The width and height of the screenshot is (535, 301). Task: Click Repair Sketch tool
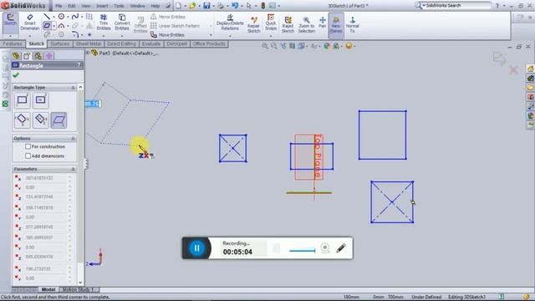[253, 24]
